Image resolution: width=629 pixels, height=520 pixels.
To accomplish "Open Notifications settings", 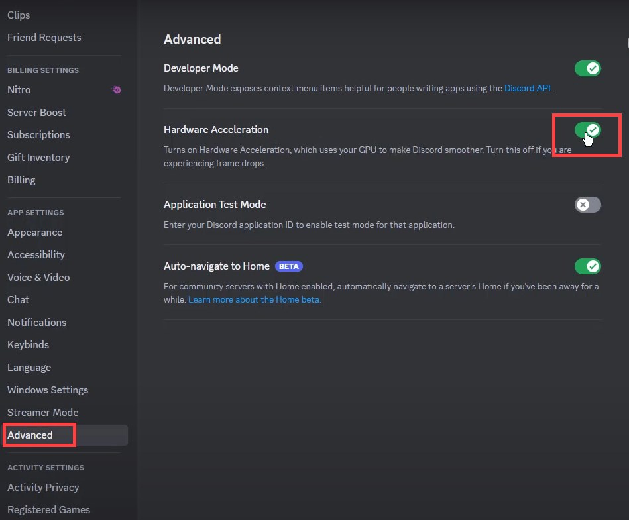I will 36,322.
